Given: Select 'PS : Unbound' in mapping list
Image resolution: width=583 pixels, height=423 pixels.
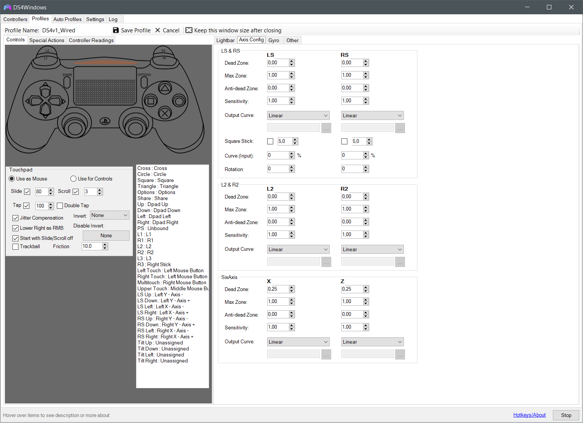Looking at the screenshot, I should (x=172, y=228).
